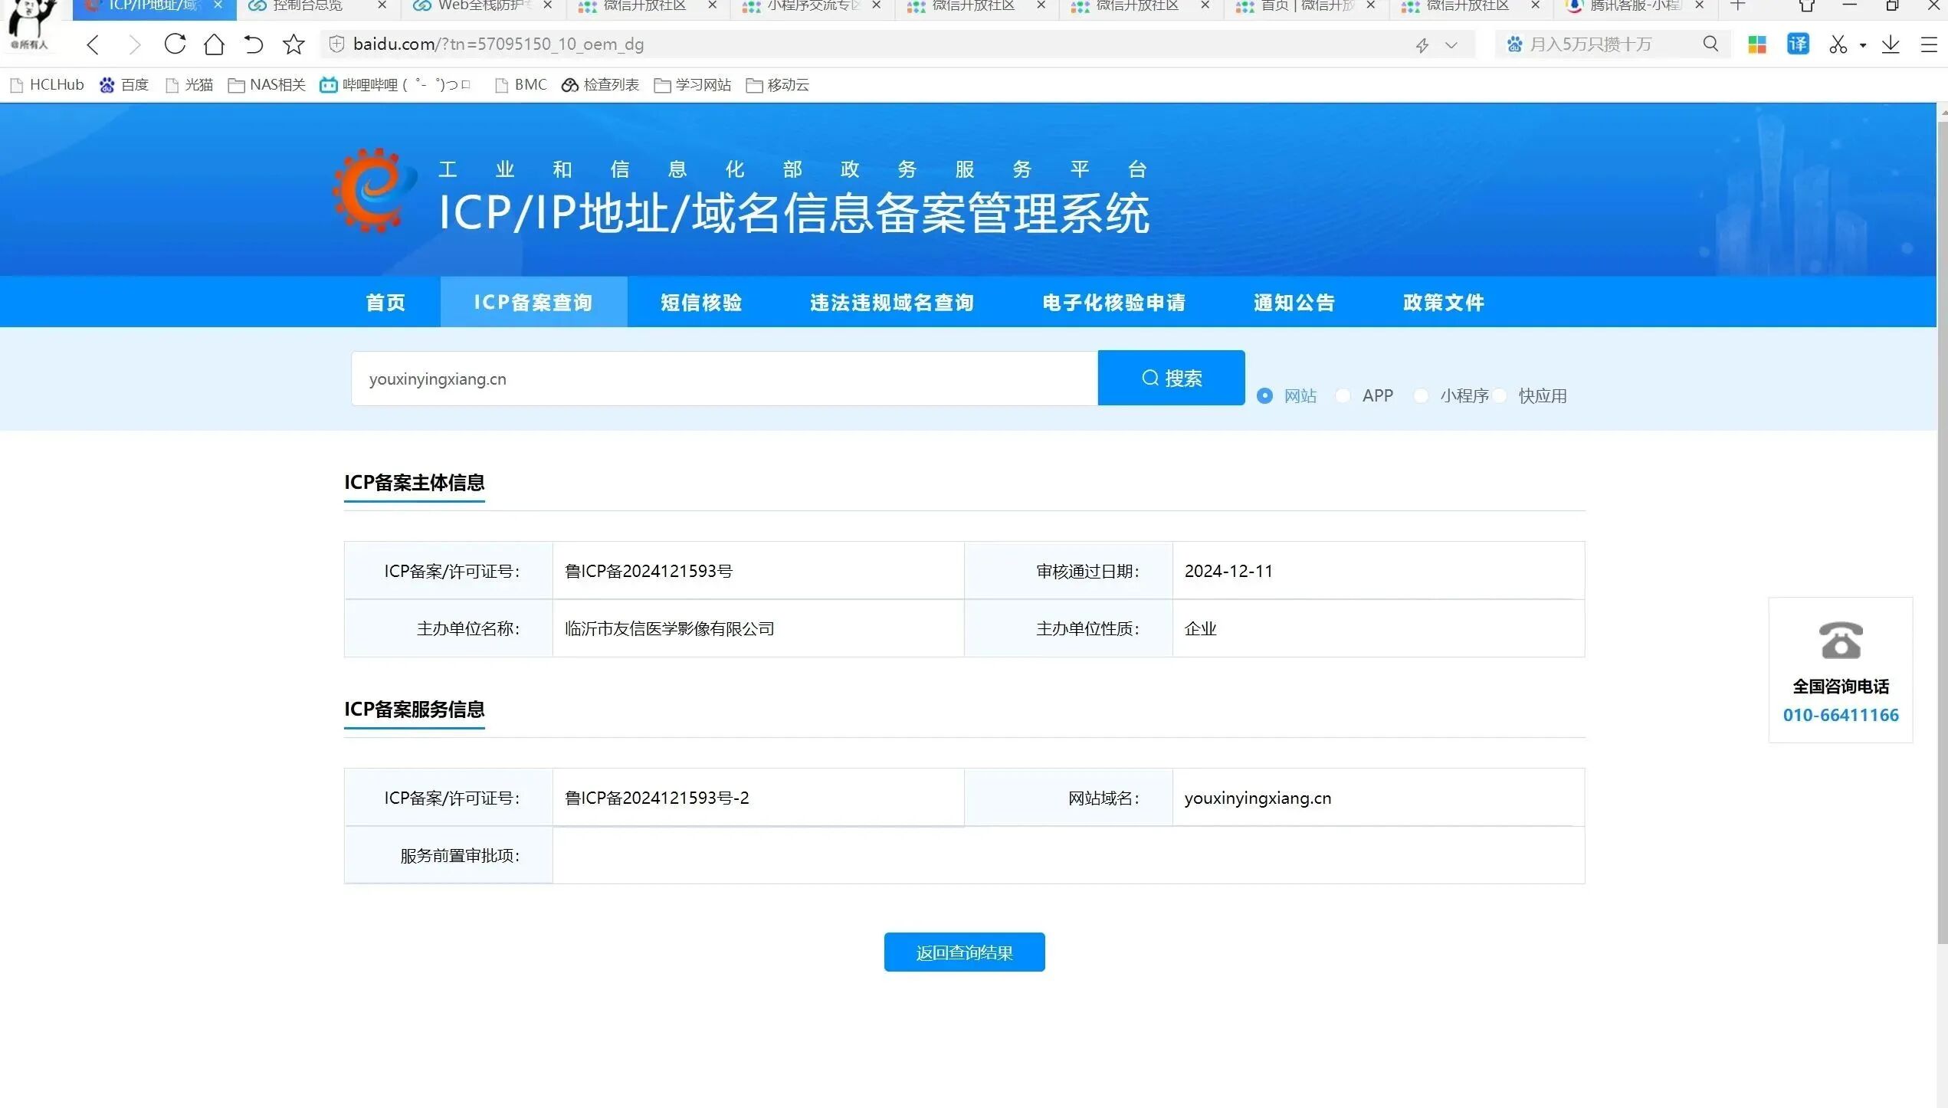This screenshot has height=1108, width=1948.
Task: Go to browser home page icon
Action: [215, 44]
